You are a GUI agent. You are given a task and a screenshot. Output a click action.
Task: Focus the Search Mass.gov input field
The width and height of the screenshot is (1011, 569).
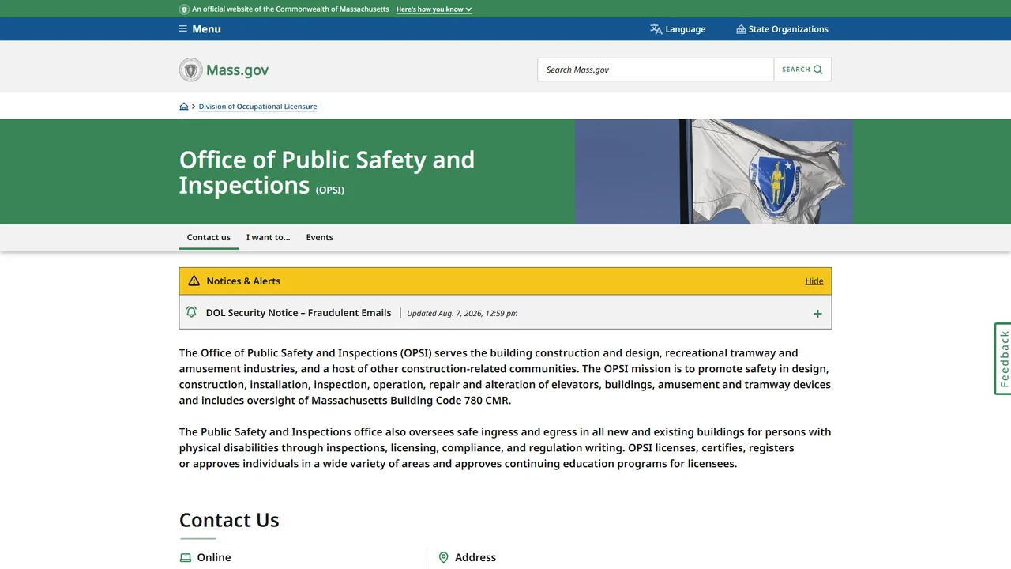click(656, 70)
